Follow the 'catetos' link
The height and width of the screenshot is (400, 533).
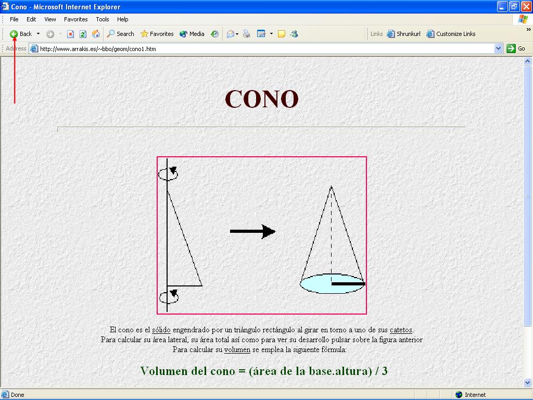(401, 330)
